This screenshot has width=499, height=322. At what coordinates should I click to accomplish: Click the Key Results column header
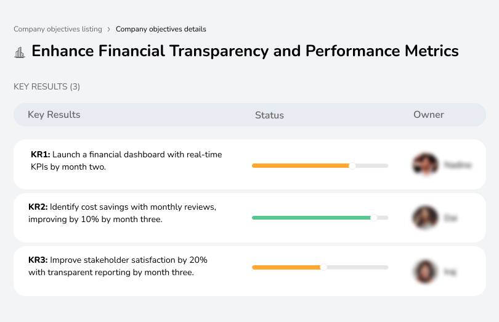[54, 115]
